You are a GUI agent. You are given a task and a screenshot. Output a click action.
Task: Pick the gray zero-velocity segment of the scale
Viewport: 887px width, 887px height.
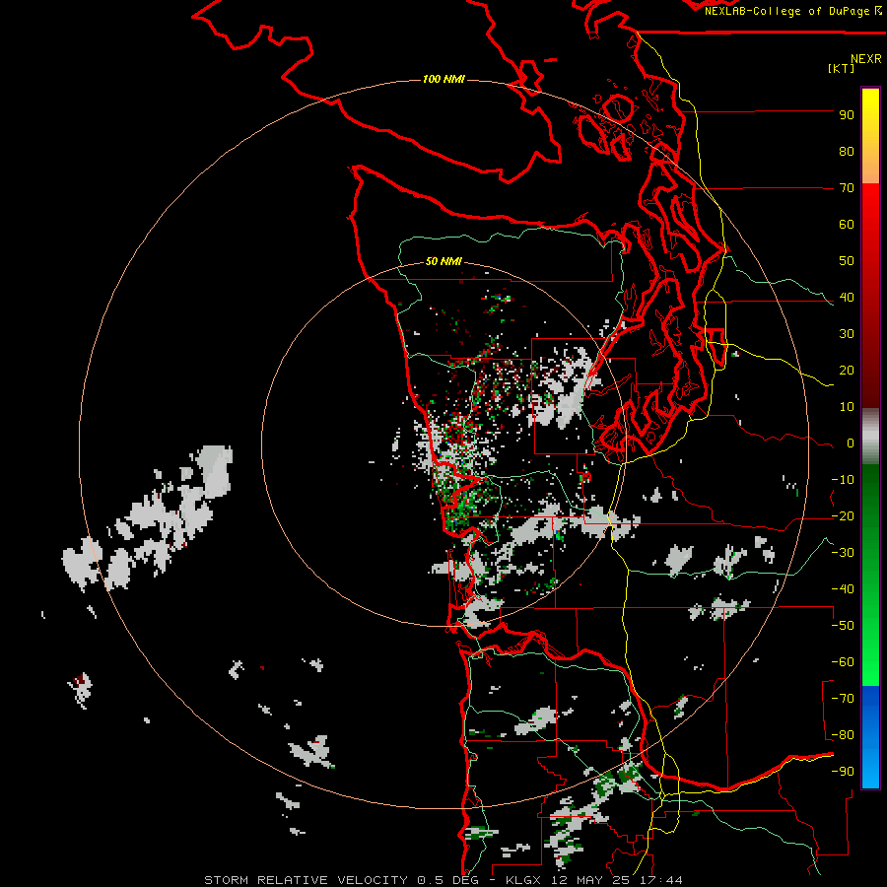coord(870,437)
